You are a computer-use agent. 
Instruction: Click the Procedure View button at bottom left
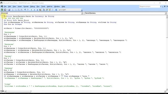click(x=1, y=91)
